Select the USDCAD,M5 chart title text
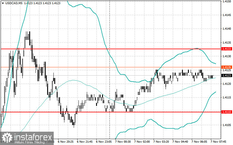 coord(14,3)
